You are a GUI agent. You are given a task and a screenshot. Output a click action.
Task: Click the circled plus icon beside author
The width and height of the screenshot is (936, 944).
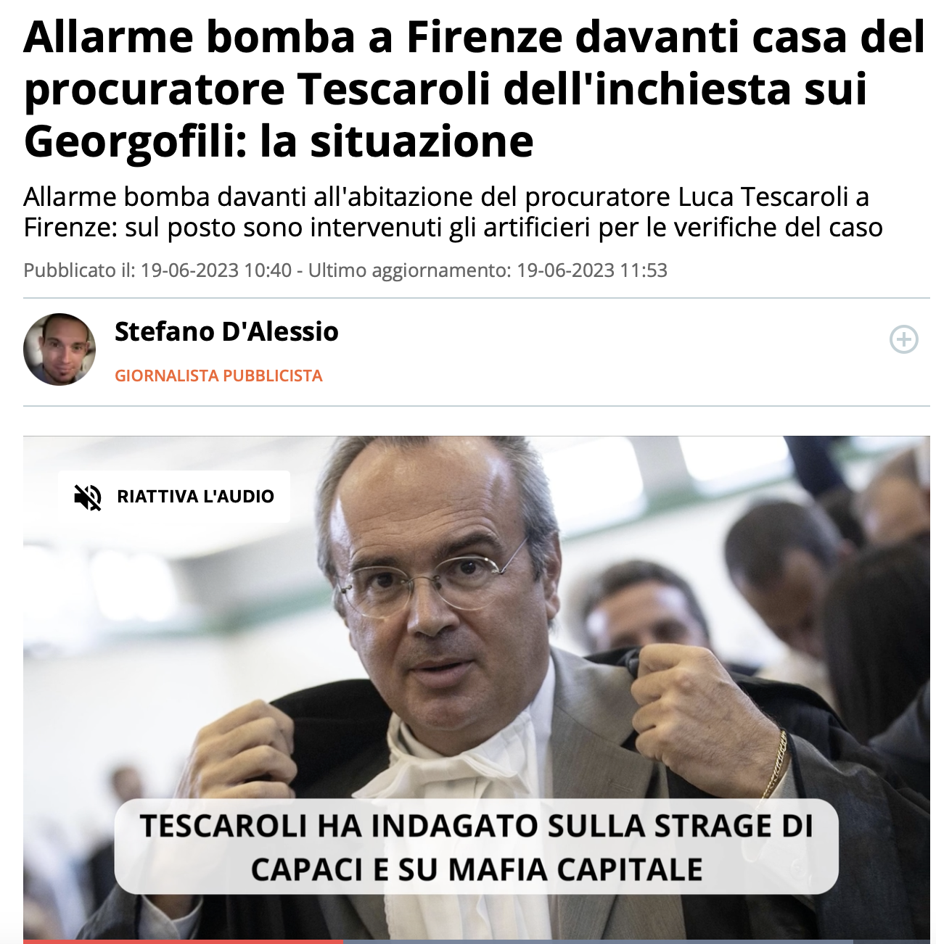point(903,339)
